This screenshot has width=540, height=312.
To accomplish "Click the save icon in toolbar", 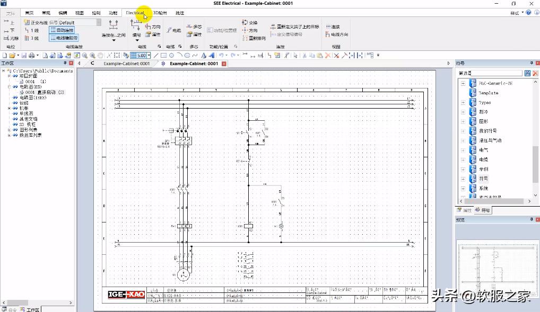I will point(24,55).
